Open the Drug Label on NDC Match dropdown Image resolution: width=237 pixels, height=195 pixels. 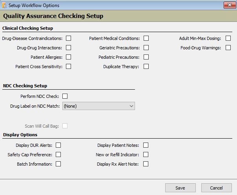[98, 106]
